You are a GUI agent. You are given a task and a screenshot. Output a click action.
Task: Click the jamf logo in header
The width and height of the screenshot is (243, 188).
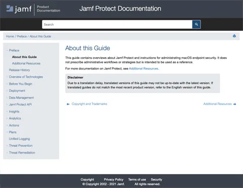[19, 9]
